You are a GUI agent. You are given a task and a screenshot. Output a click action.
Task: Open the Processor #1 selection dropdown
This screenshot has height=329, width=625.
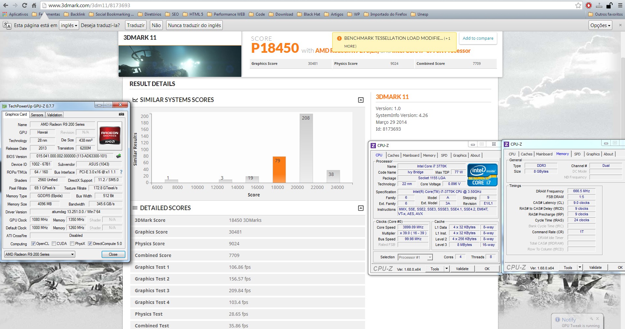tap(415, 257)
